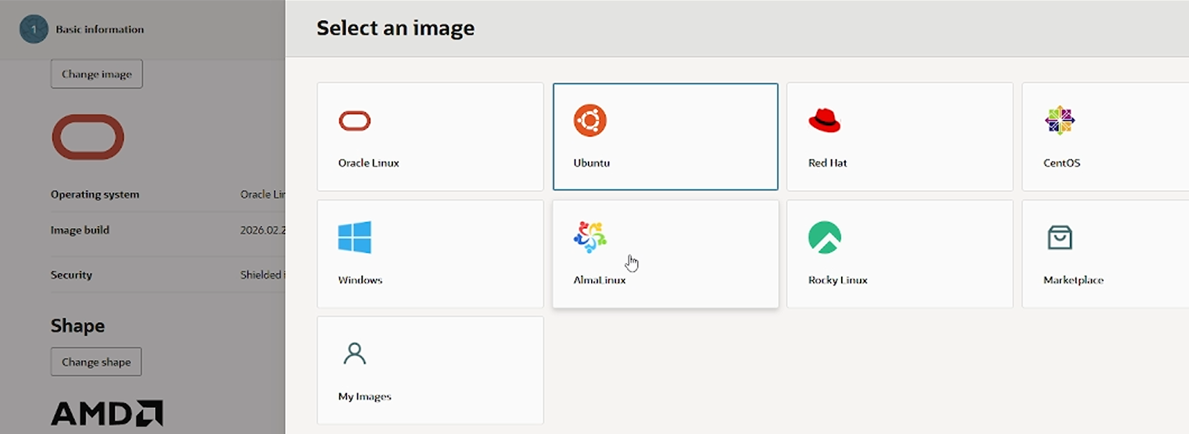Choose the Windows blue logo icon

click(354, 237)
